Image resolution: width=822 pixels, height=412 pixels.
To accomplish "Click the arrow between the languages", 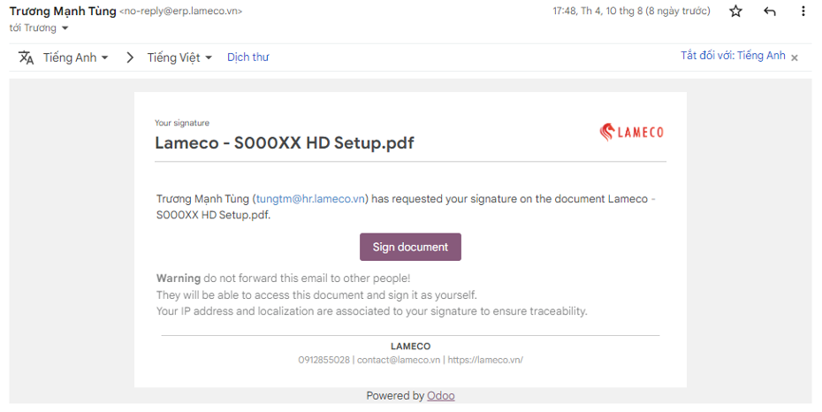I will [130, 57].
